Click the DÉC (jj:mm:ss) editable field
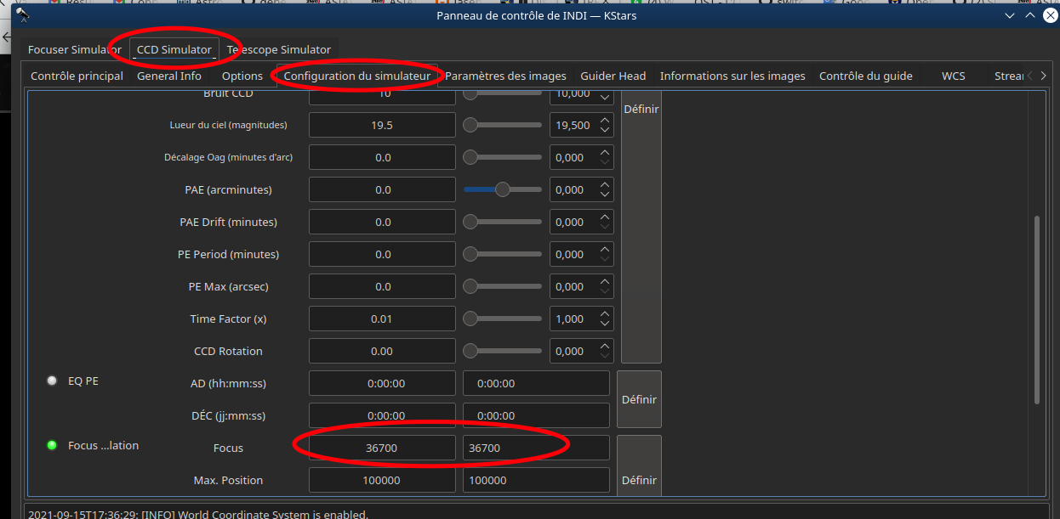Viewport: 1060px width, 519px height. point(536,415)
